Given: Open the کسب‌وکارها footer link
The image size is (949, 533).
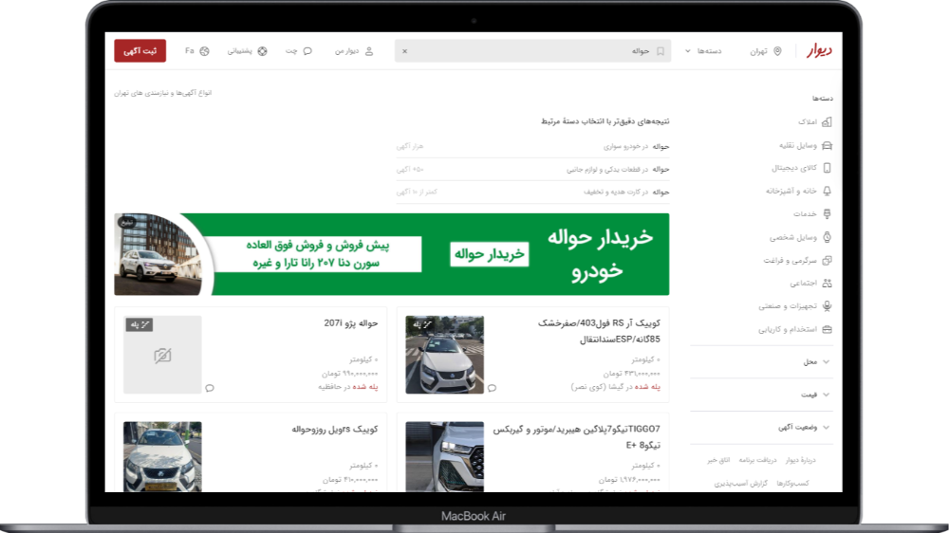Looking at the screenshot, I should (792, 484).
